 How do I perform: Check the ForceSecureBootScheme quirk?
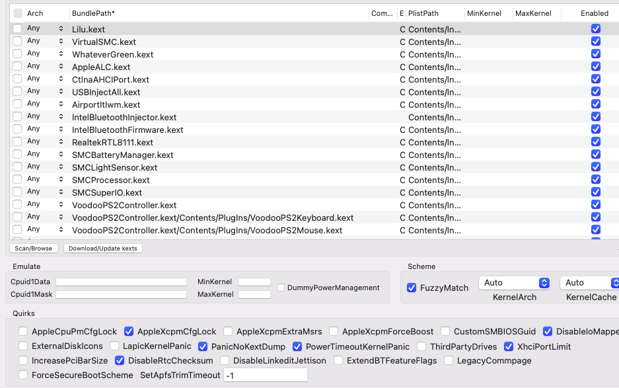pyautogui.click(x=23, y=375)
